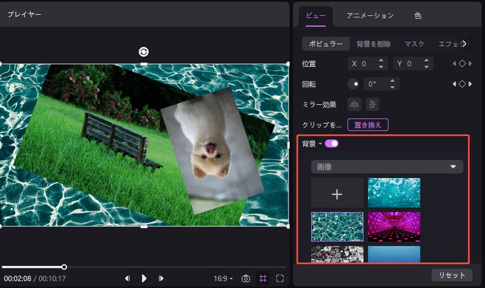Viewport: 485px width, 288px height.
Task: Click the upside-down puppy image in preview
Action: coord(212,151)
